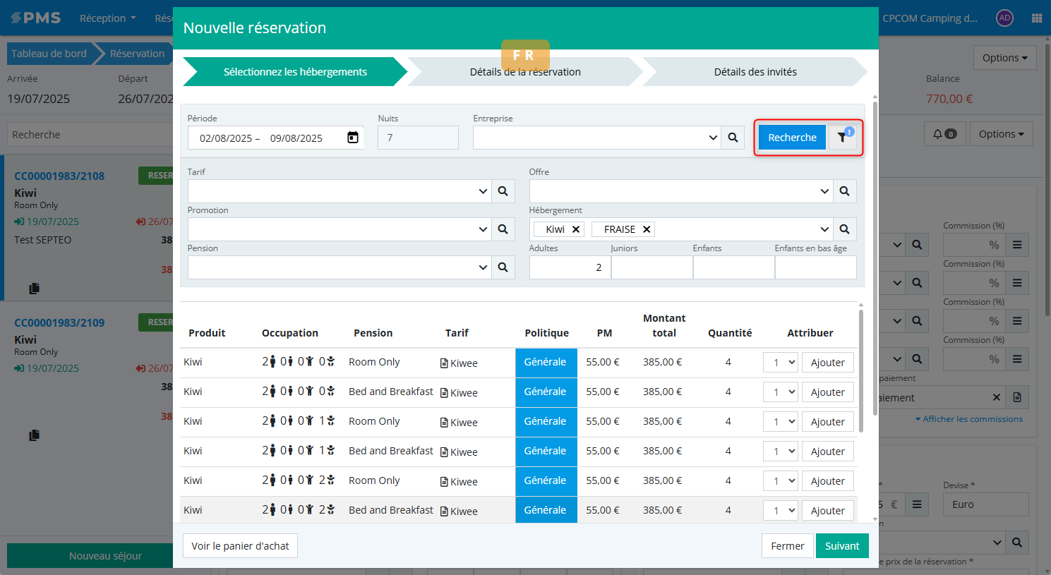The width and height of the screenshot is (1051, 575).
Task: Open the quantity selector in the first Kiwi row
Action: coord(781,363)
